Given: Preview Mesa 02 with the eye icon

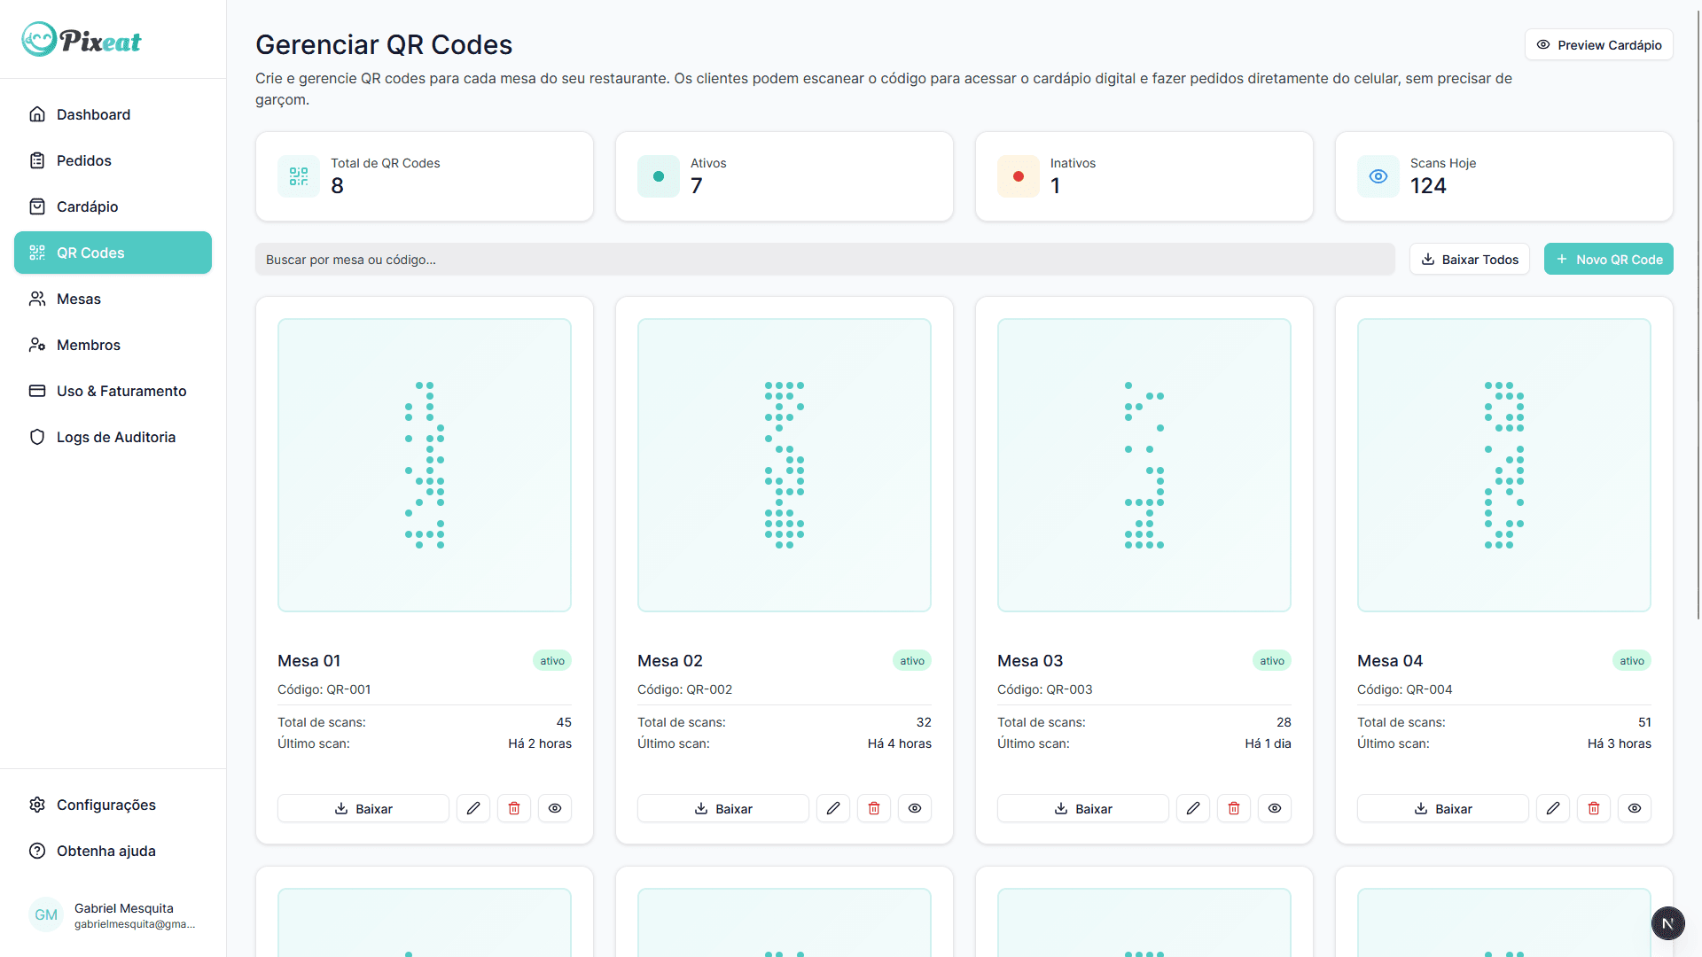Looking at the screenshot, I should (x=915, y=808).
